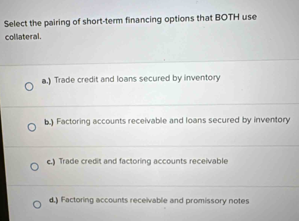Select radio button for option b
Viewport: 299px width, 221px height.
[x=32, y=128]
